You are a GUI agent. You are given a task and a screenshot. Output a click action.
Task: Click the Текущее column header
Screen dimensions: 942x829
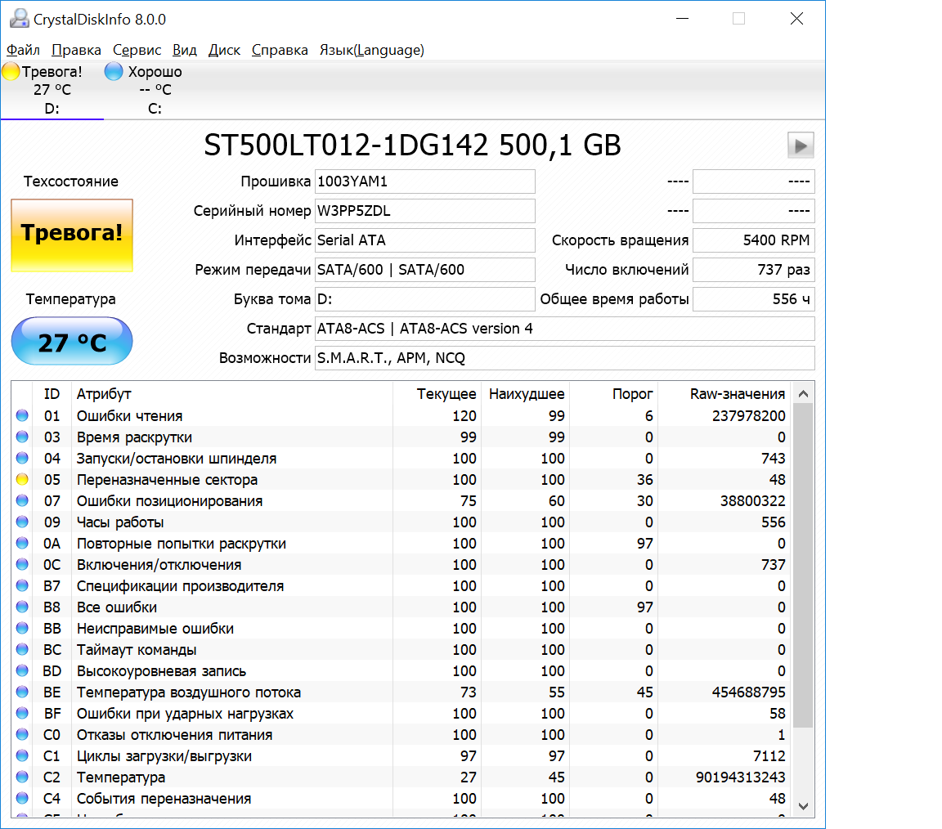coord(437,394)
